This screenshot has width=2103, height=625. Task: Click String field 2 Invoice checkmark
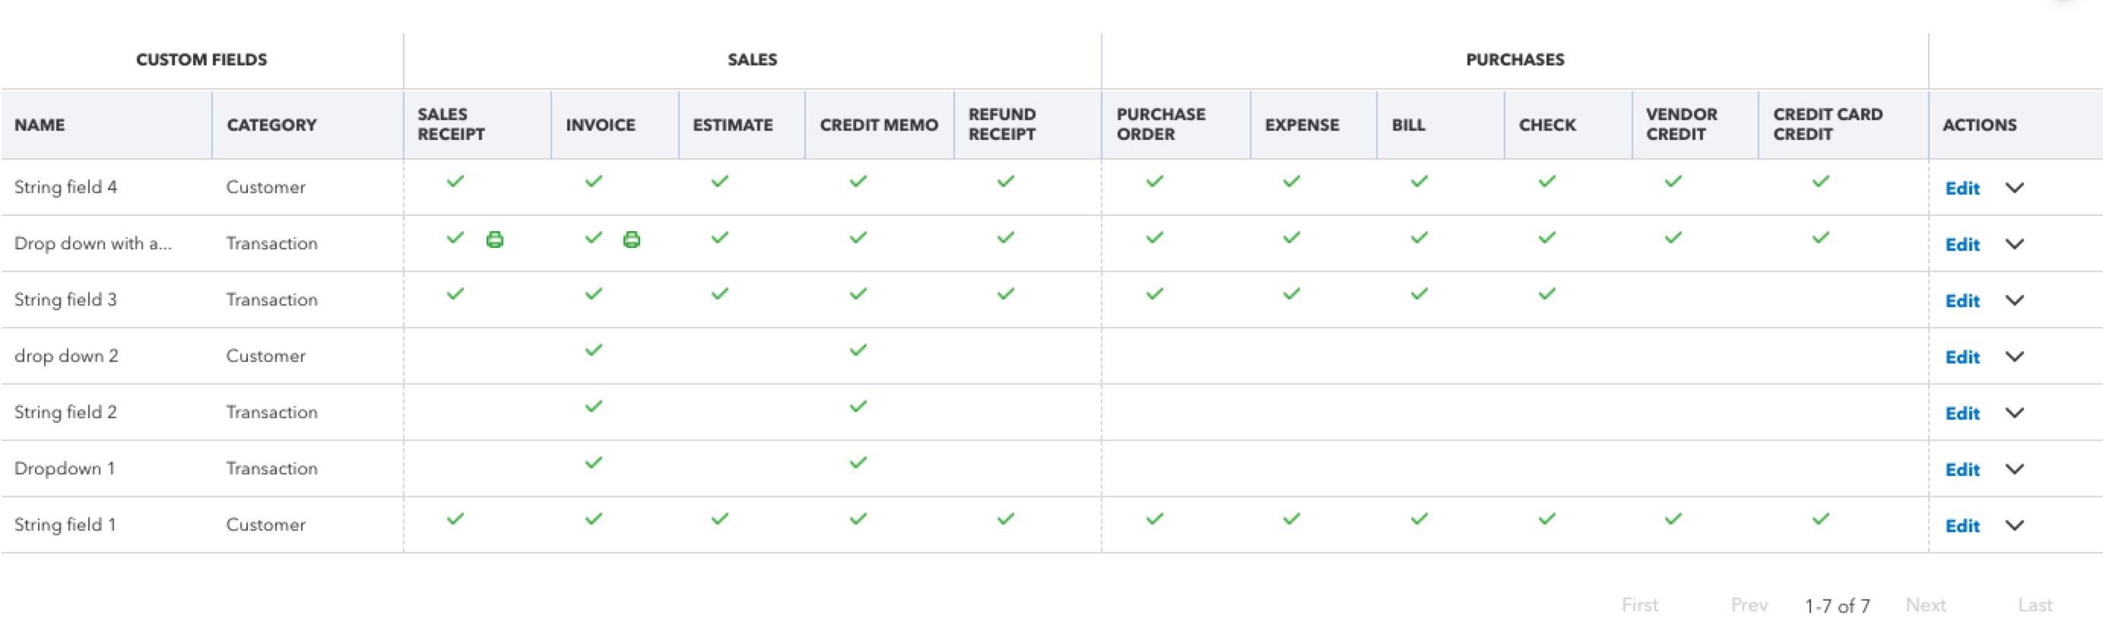click(594, 406)
